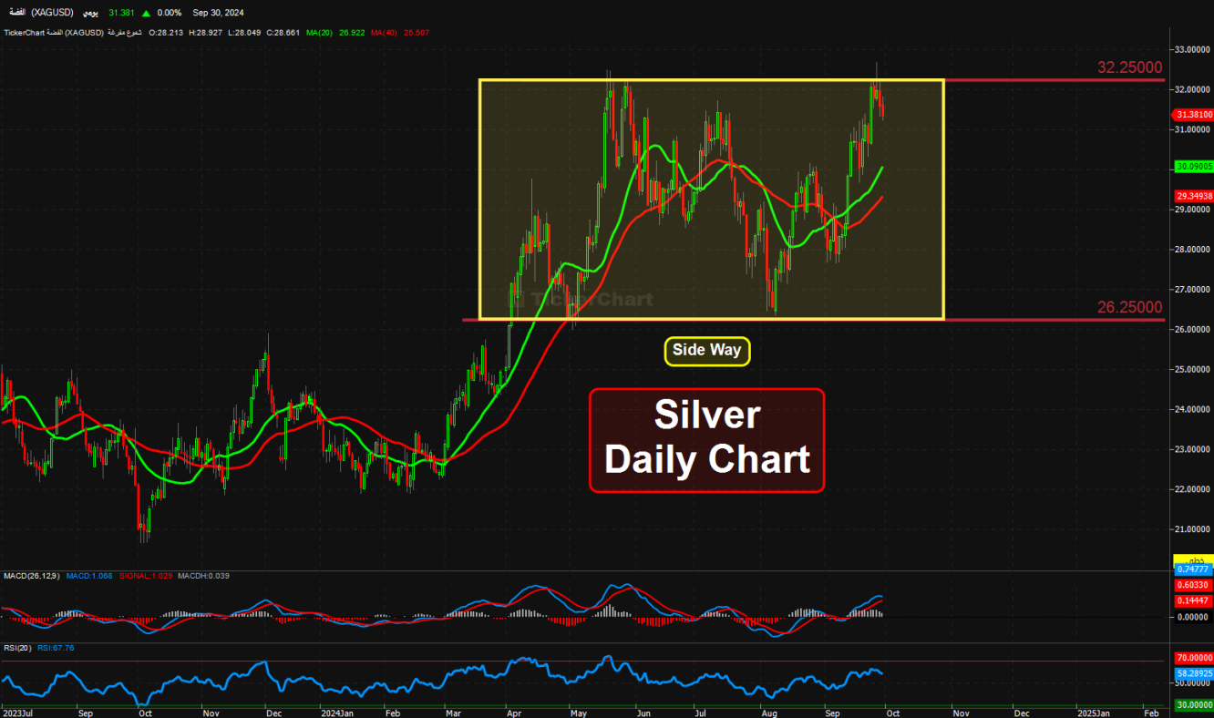Click the MA(40) value 25.507
Image resolution: width=1214 pixels, height=718 pixels.
[415, 33]
